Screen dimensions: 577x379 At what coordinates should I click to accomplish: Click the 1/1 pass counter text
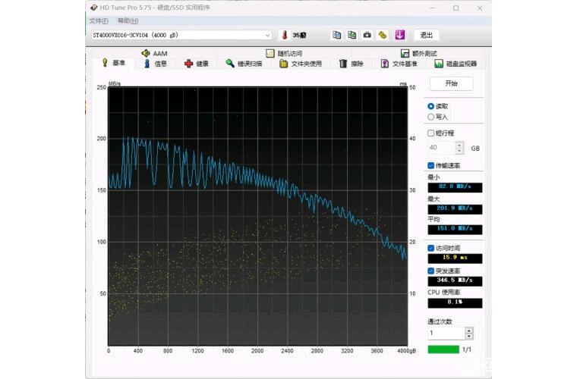click(467, 349)
